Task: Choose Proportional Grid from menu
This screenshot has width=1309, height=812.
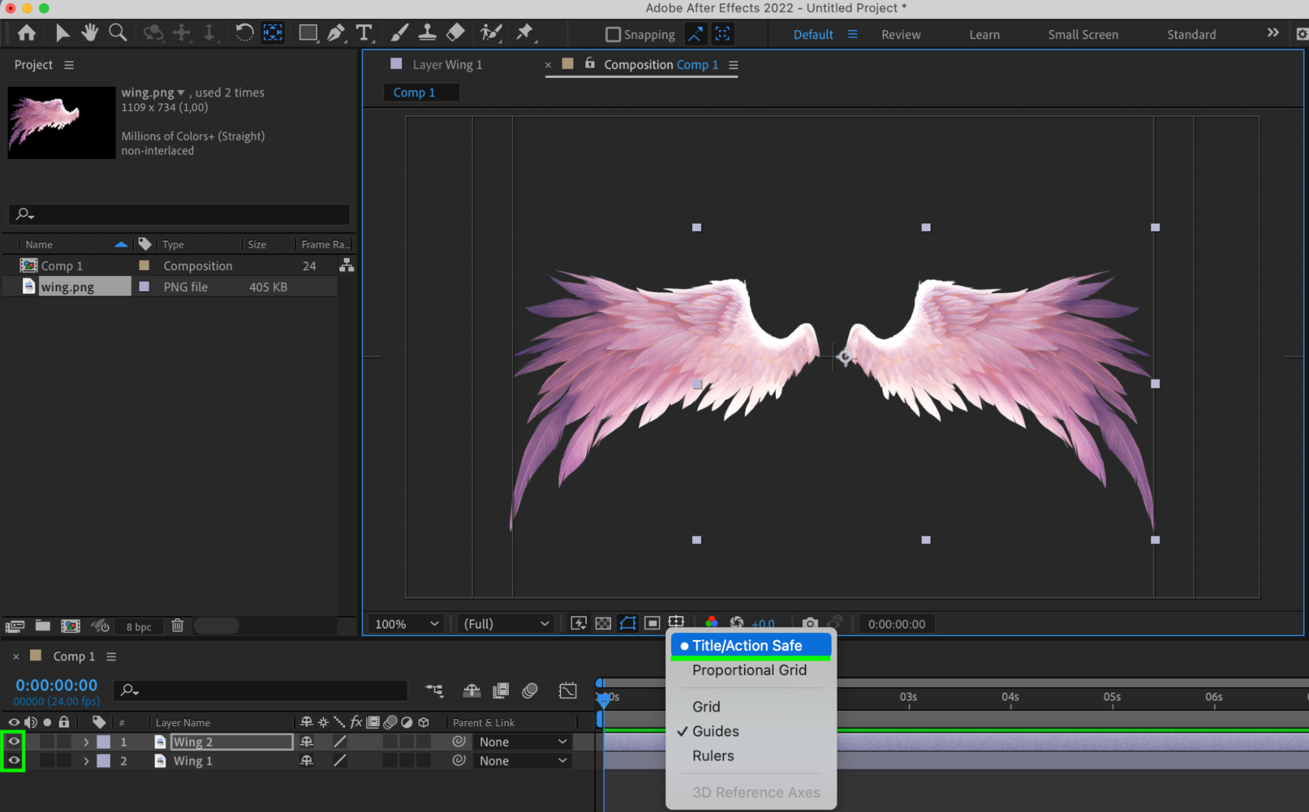Action: point(749,670)
